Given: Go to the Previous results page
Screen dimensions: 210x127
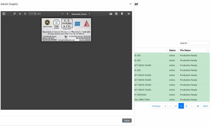Looking at the screenshot, I should (x=156, y=106).
